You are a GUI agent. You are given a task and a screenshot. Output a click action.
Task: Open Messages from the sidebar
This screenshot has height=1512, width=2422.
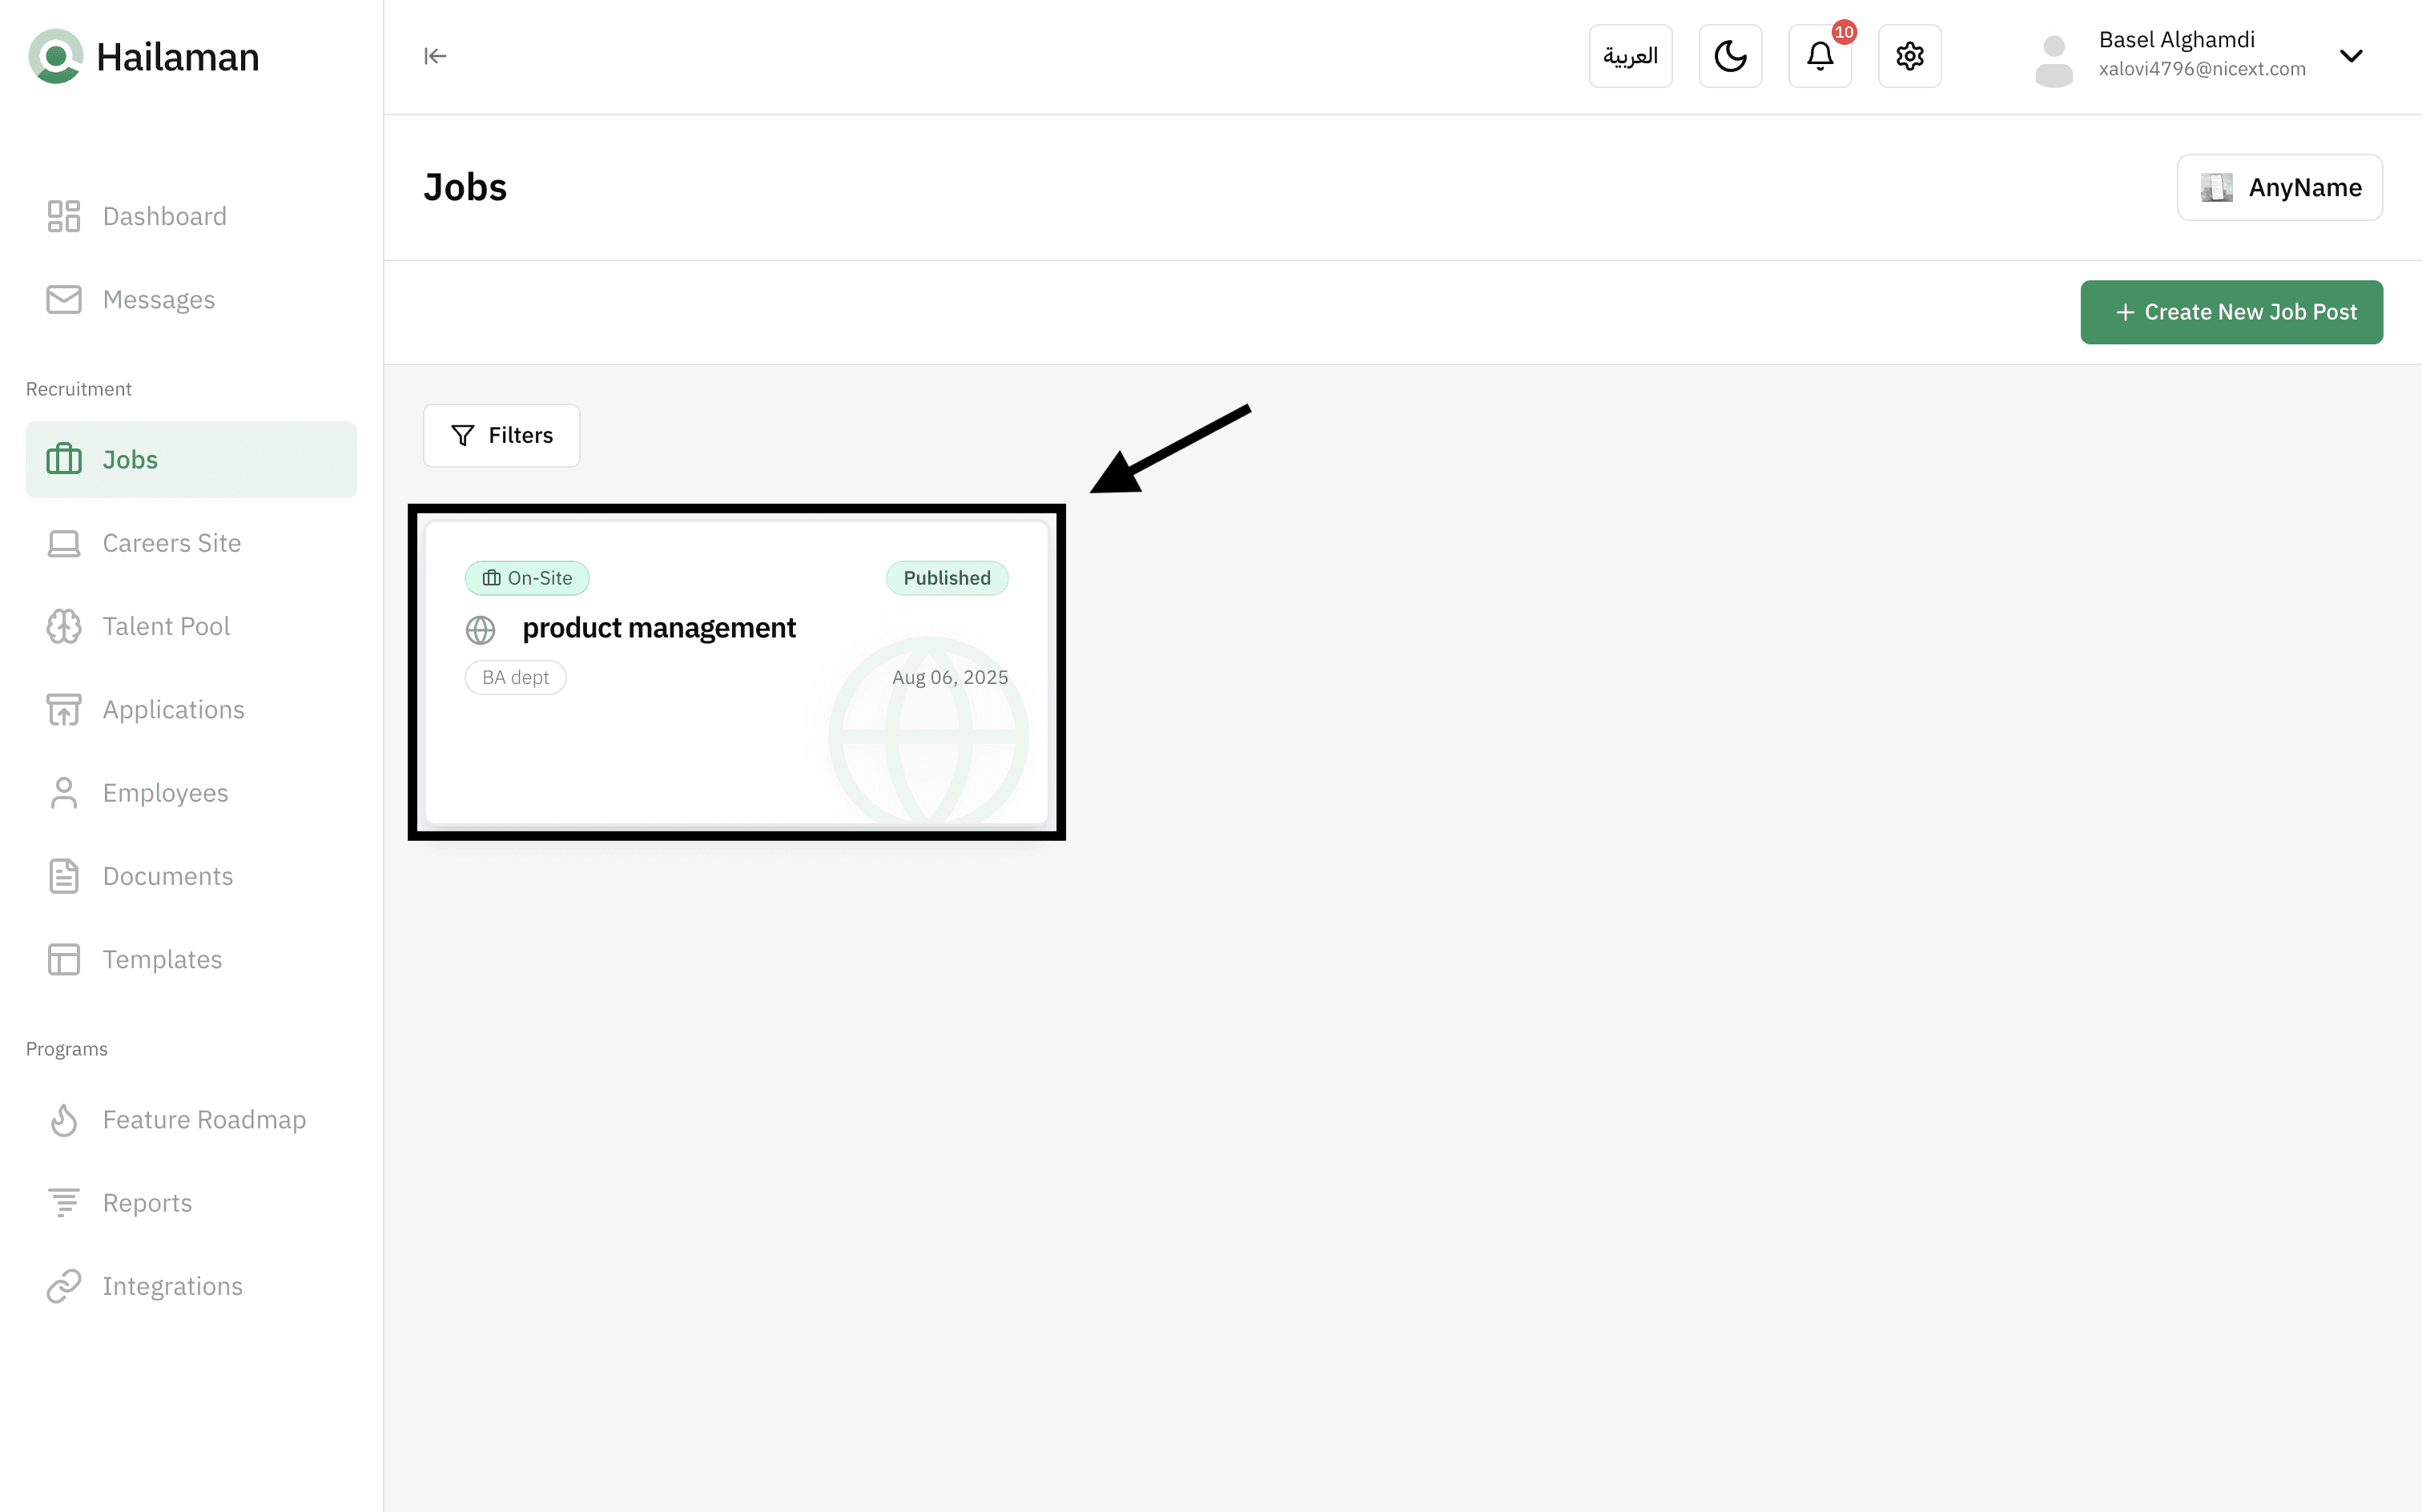point(158,299)
